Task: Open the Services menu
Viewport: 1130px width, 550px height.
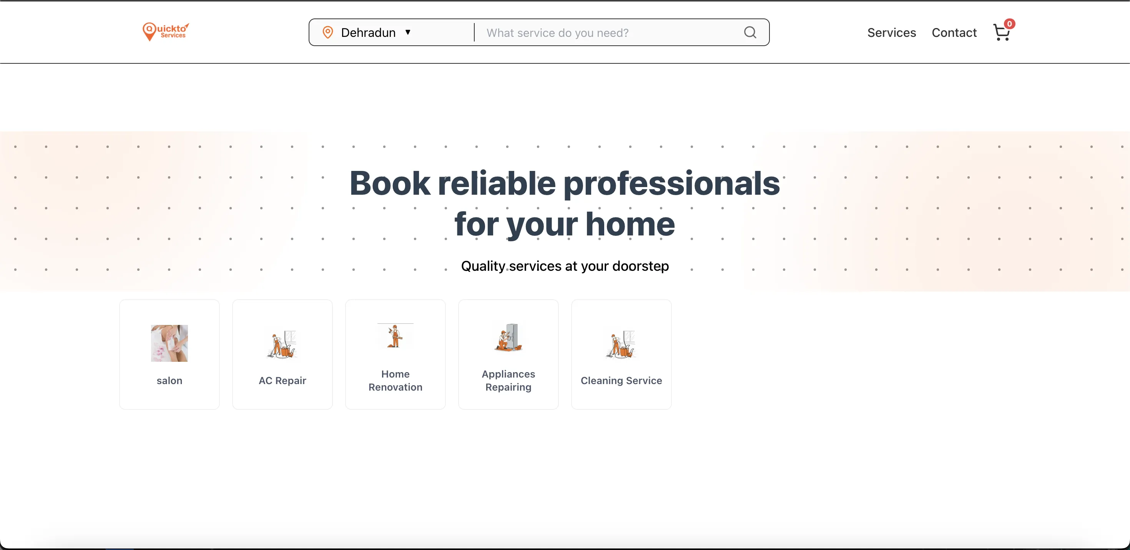Action: tap(891, 32)
